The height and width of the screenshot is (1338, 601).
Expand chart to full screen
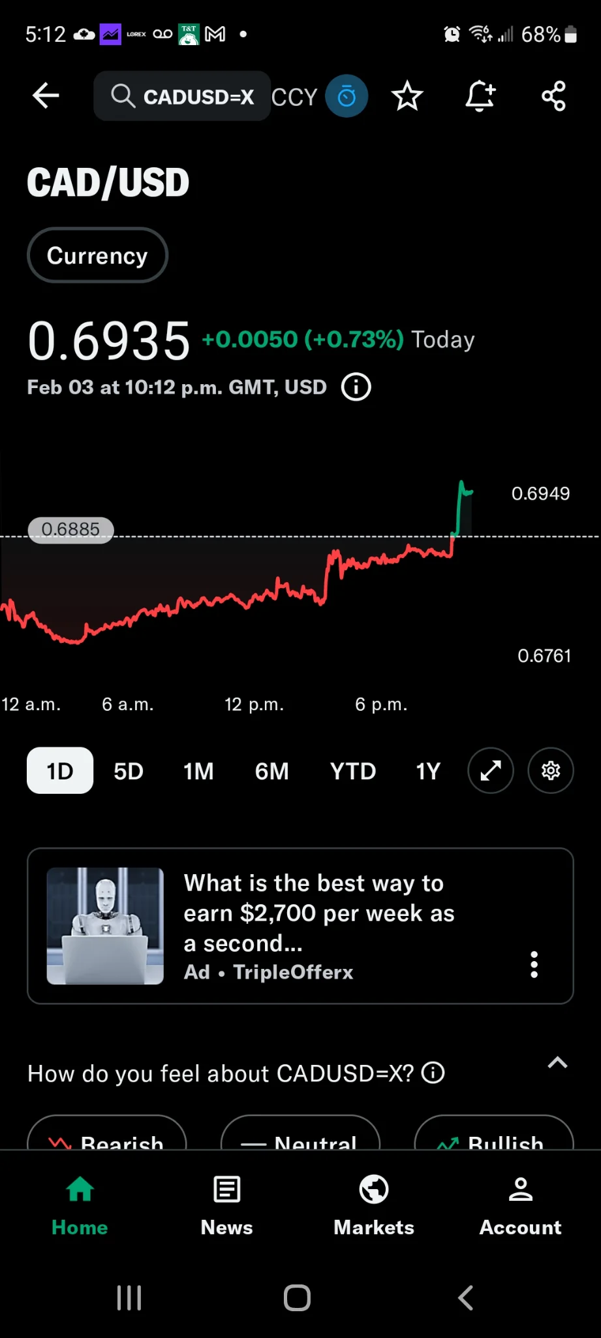(x=491, y=770)
